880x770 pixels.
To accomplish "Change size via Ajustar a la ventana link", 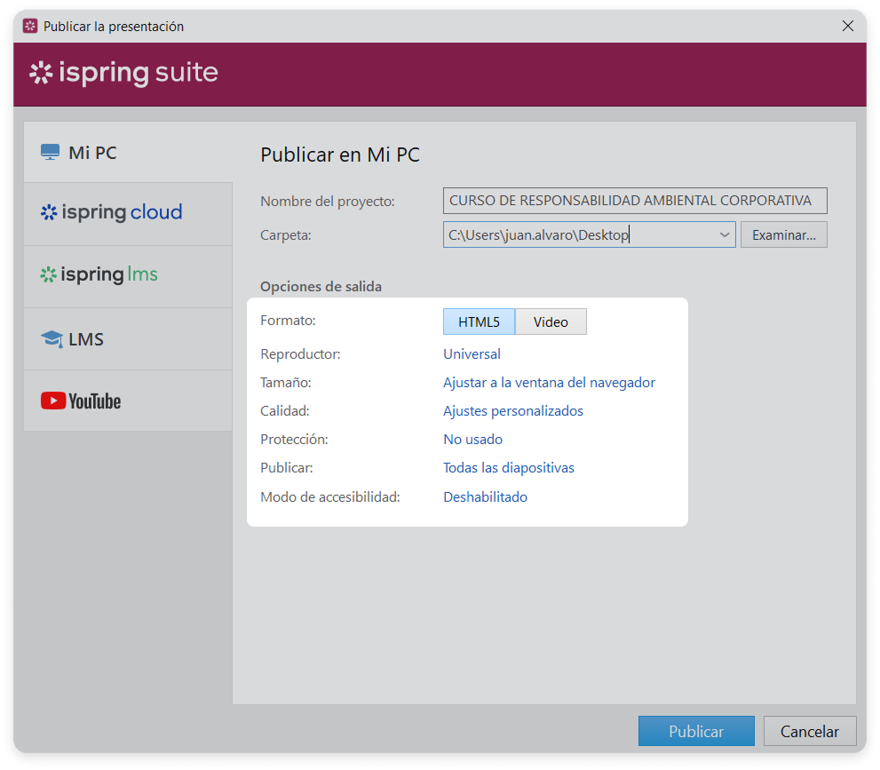I will [549, 383].
